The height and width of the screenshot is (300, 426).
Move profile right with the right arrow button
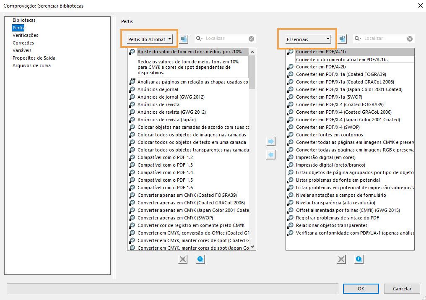tap(271, 141)
